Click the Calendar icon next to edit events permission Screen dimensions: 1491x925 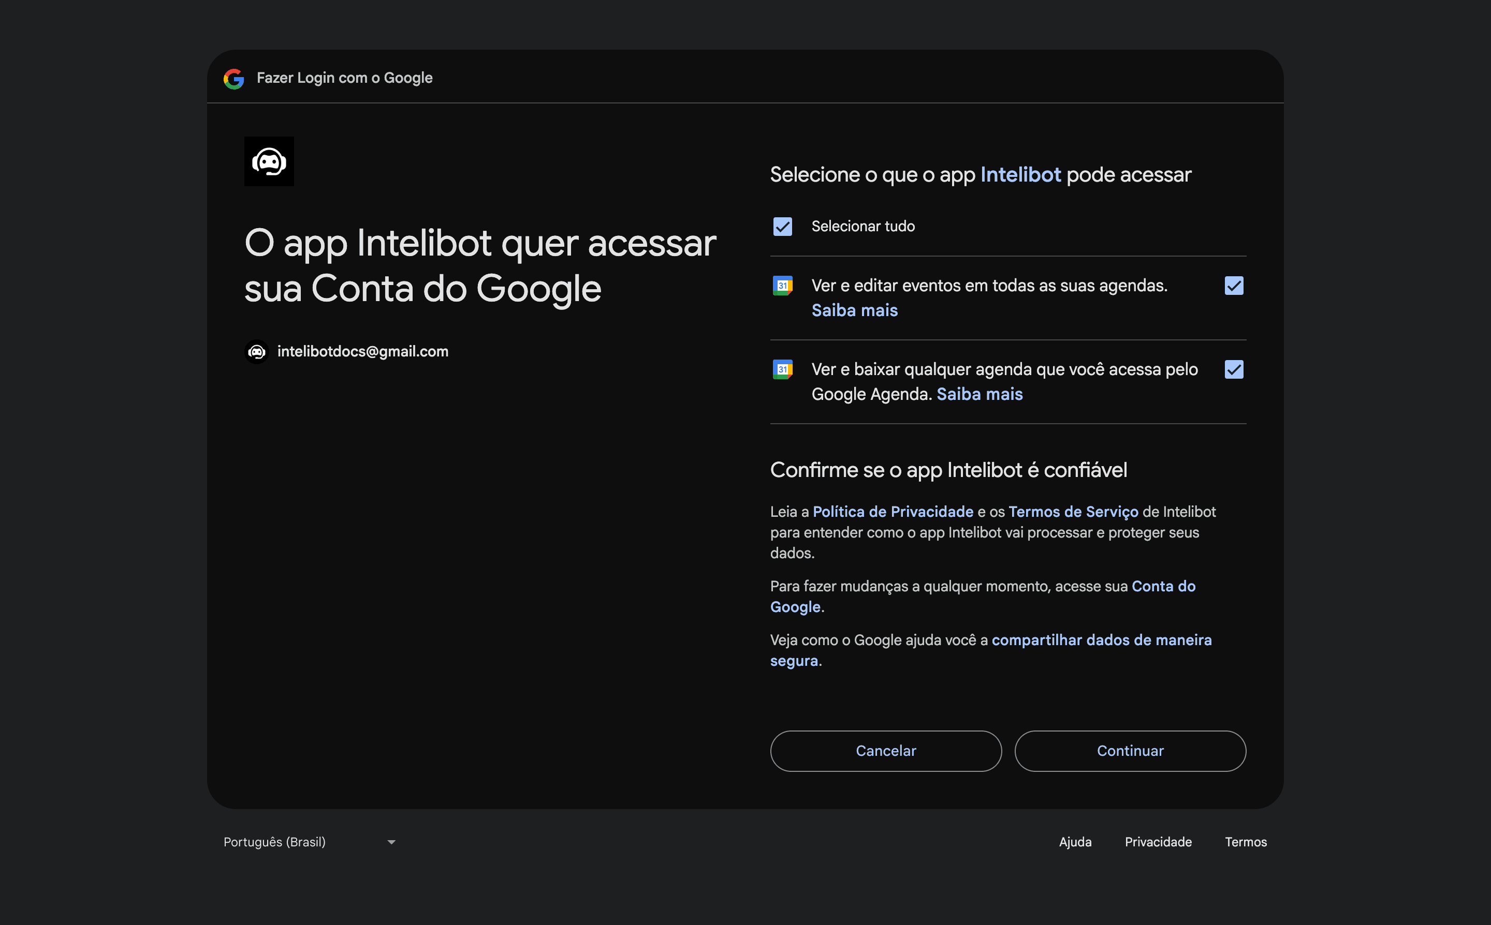pos(782,286)
